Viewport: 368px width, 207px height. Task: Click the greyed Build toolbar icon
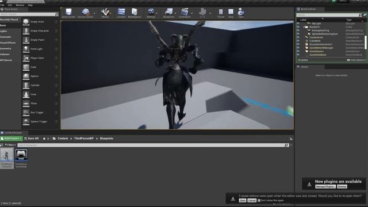[x=202, y=11]
